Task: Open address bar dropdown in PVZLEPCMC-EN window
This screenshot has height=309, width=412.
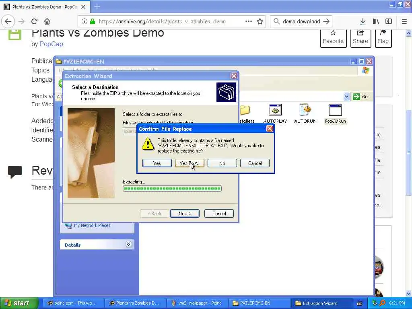Action: 346,97
